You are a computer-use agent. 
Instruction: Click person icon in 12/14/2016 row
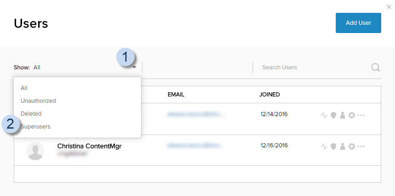[x=342, y=115]
